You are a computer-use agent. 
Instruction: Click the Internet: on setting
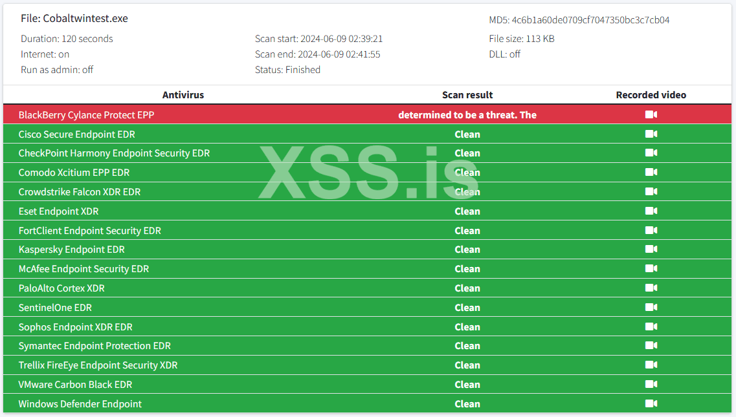45,54
